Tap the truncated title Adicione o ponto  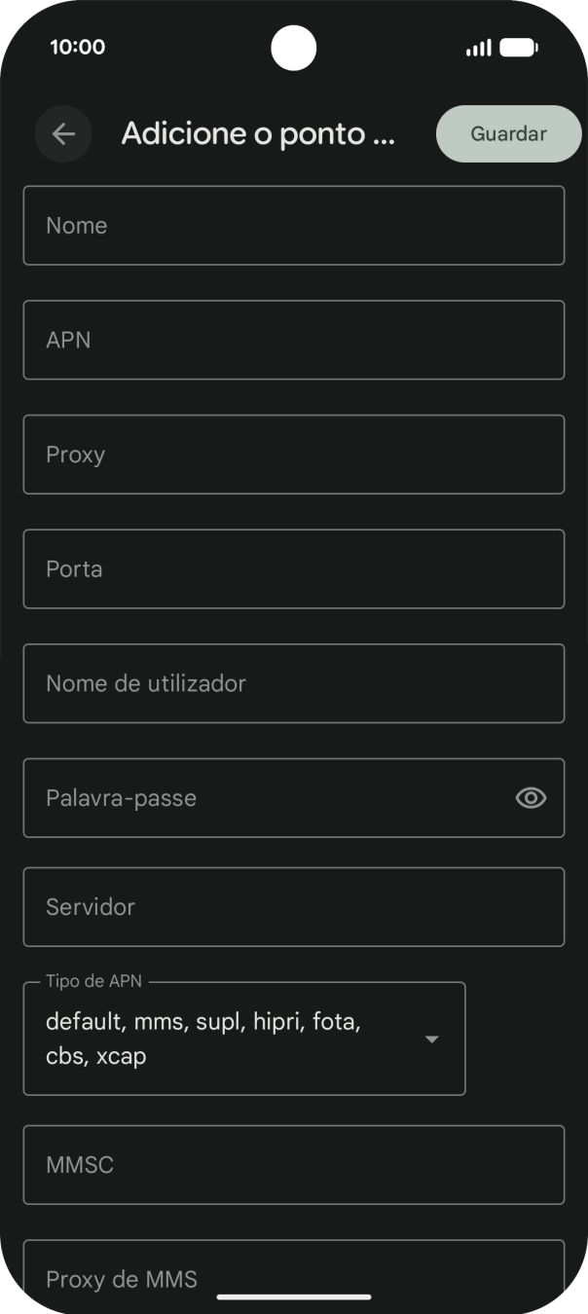click(260, 133)
